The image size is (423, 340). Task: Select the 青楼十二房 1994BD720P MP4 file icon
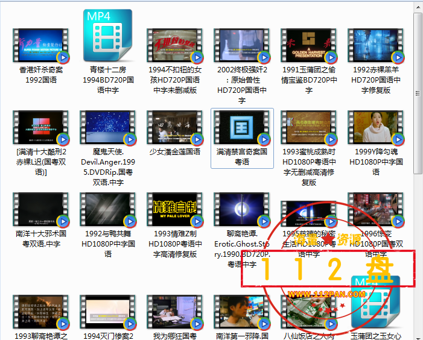coord(107,36)
